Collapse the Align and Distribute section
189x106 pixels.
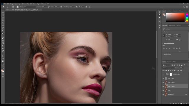163,43
